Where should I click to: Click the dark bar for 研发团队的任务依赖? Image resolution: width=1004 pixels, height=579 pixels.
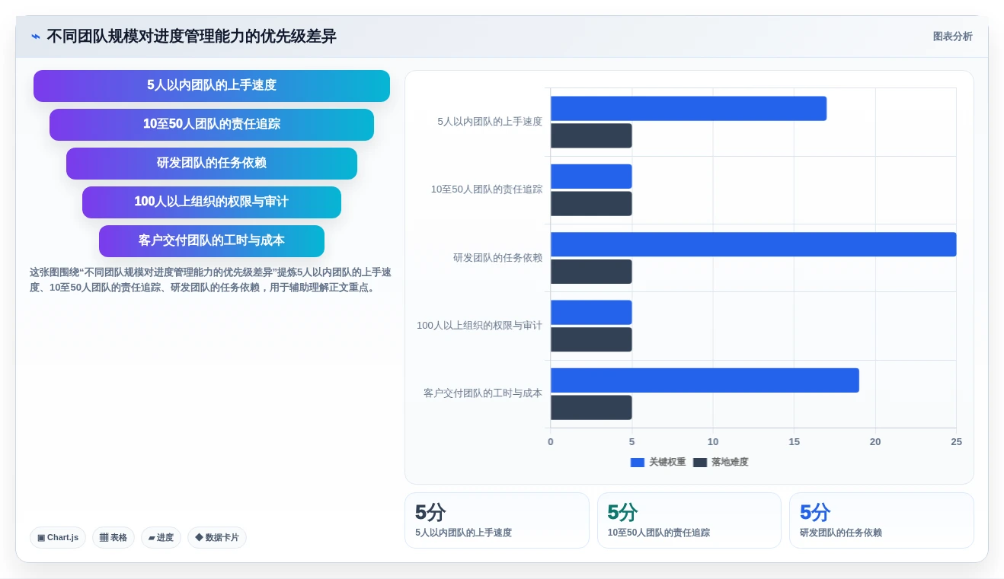click(x=591, y=272)
